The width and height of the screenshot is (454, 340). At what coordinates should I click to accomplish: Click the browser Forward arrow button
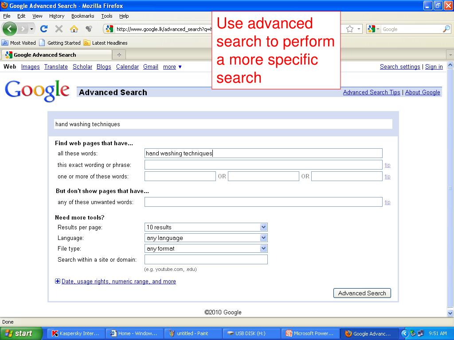tap(23, 29)
